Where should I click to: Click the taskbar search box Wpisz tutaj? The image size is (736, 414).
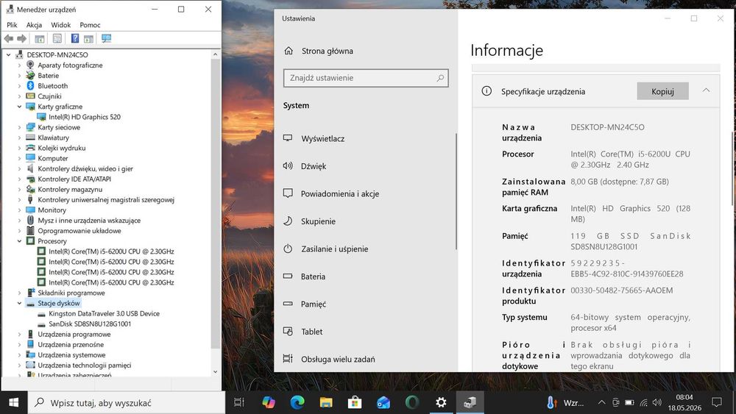[127, 402]
